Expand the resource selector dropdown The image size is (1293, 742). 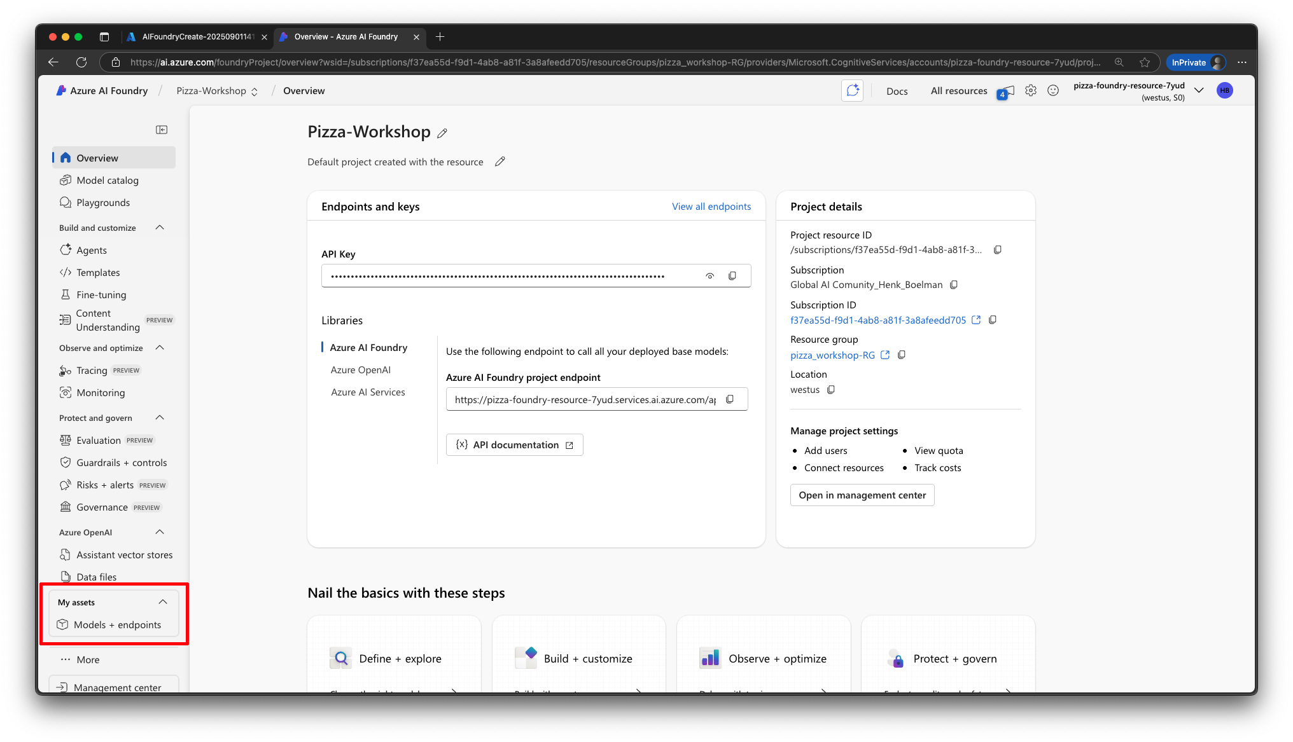pos(1199,91)
